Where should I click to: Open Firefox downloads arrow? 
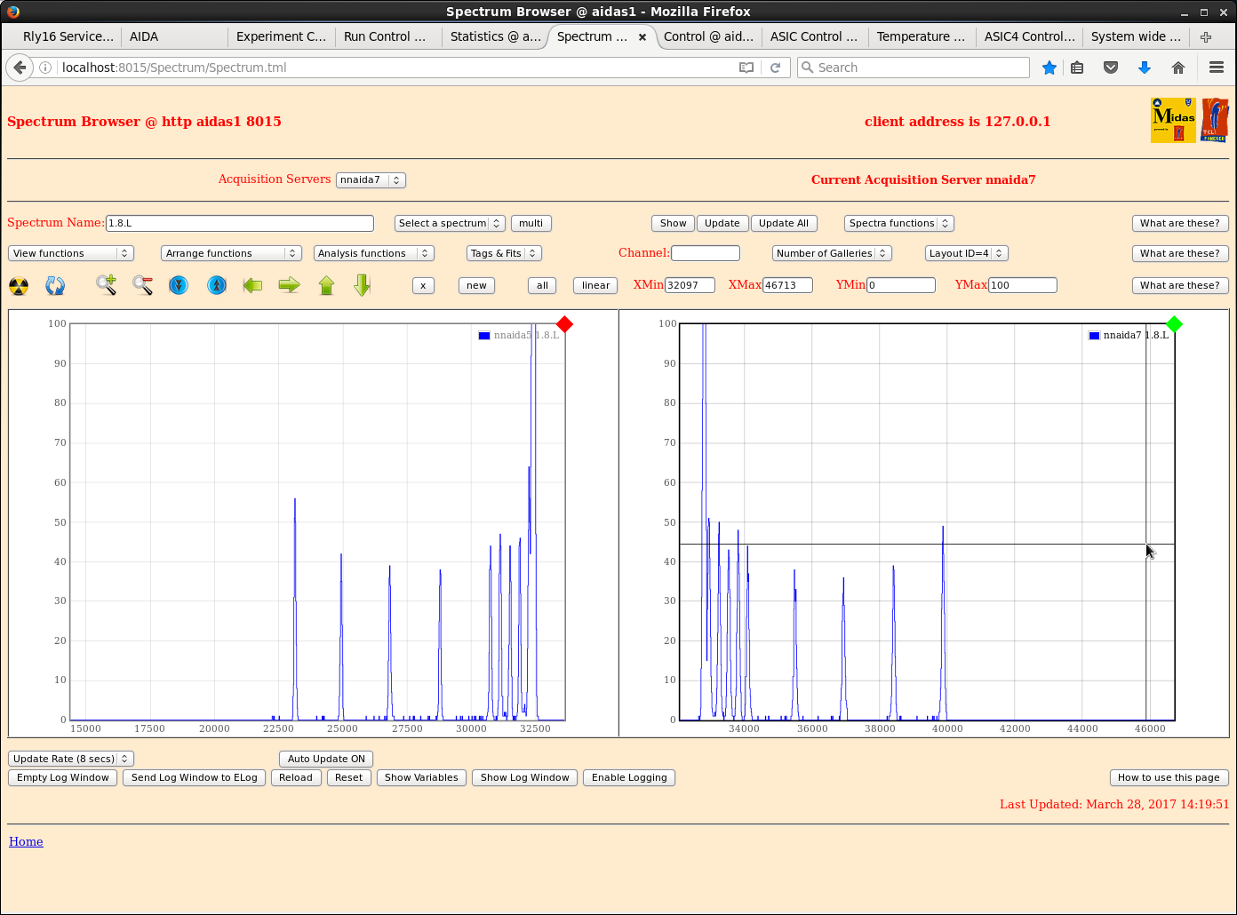tap(1145, 68)
